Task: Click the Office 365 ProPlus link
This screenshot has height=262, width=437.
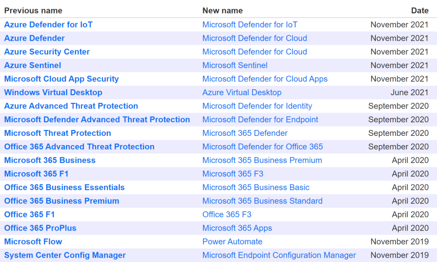Action: (40, 228)
